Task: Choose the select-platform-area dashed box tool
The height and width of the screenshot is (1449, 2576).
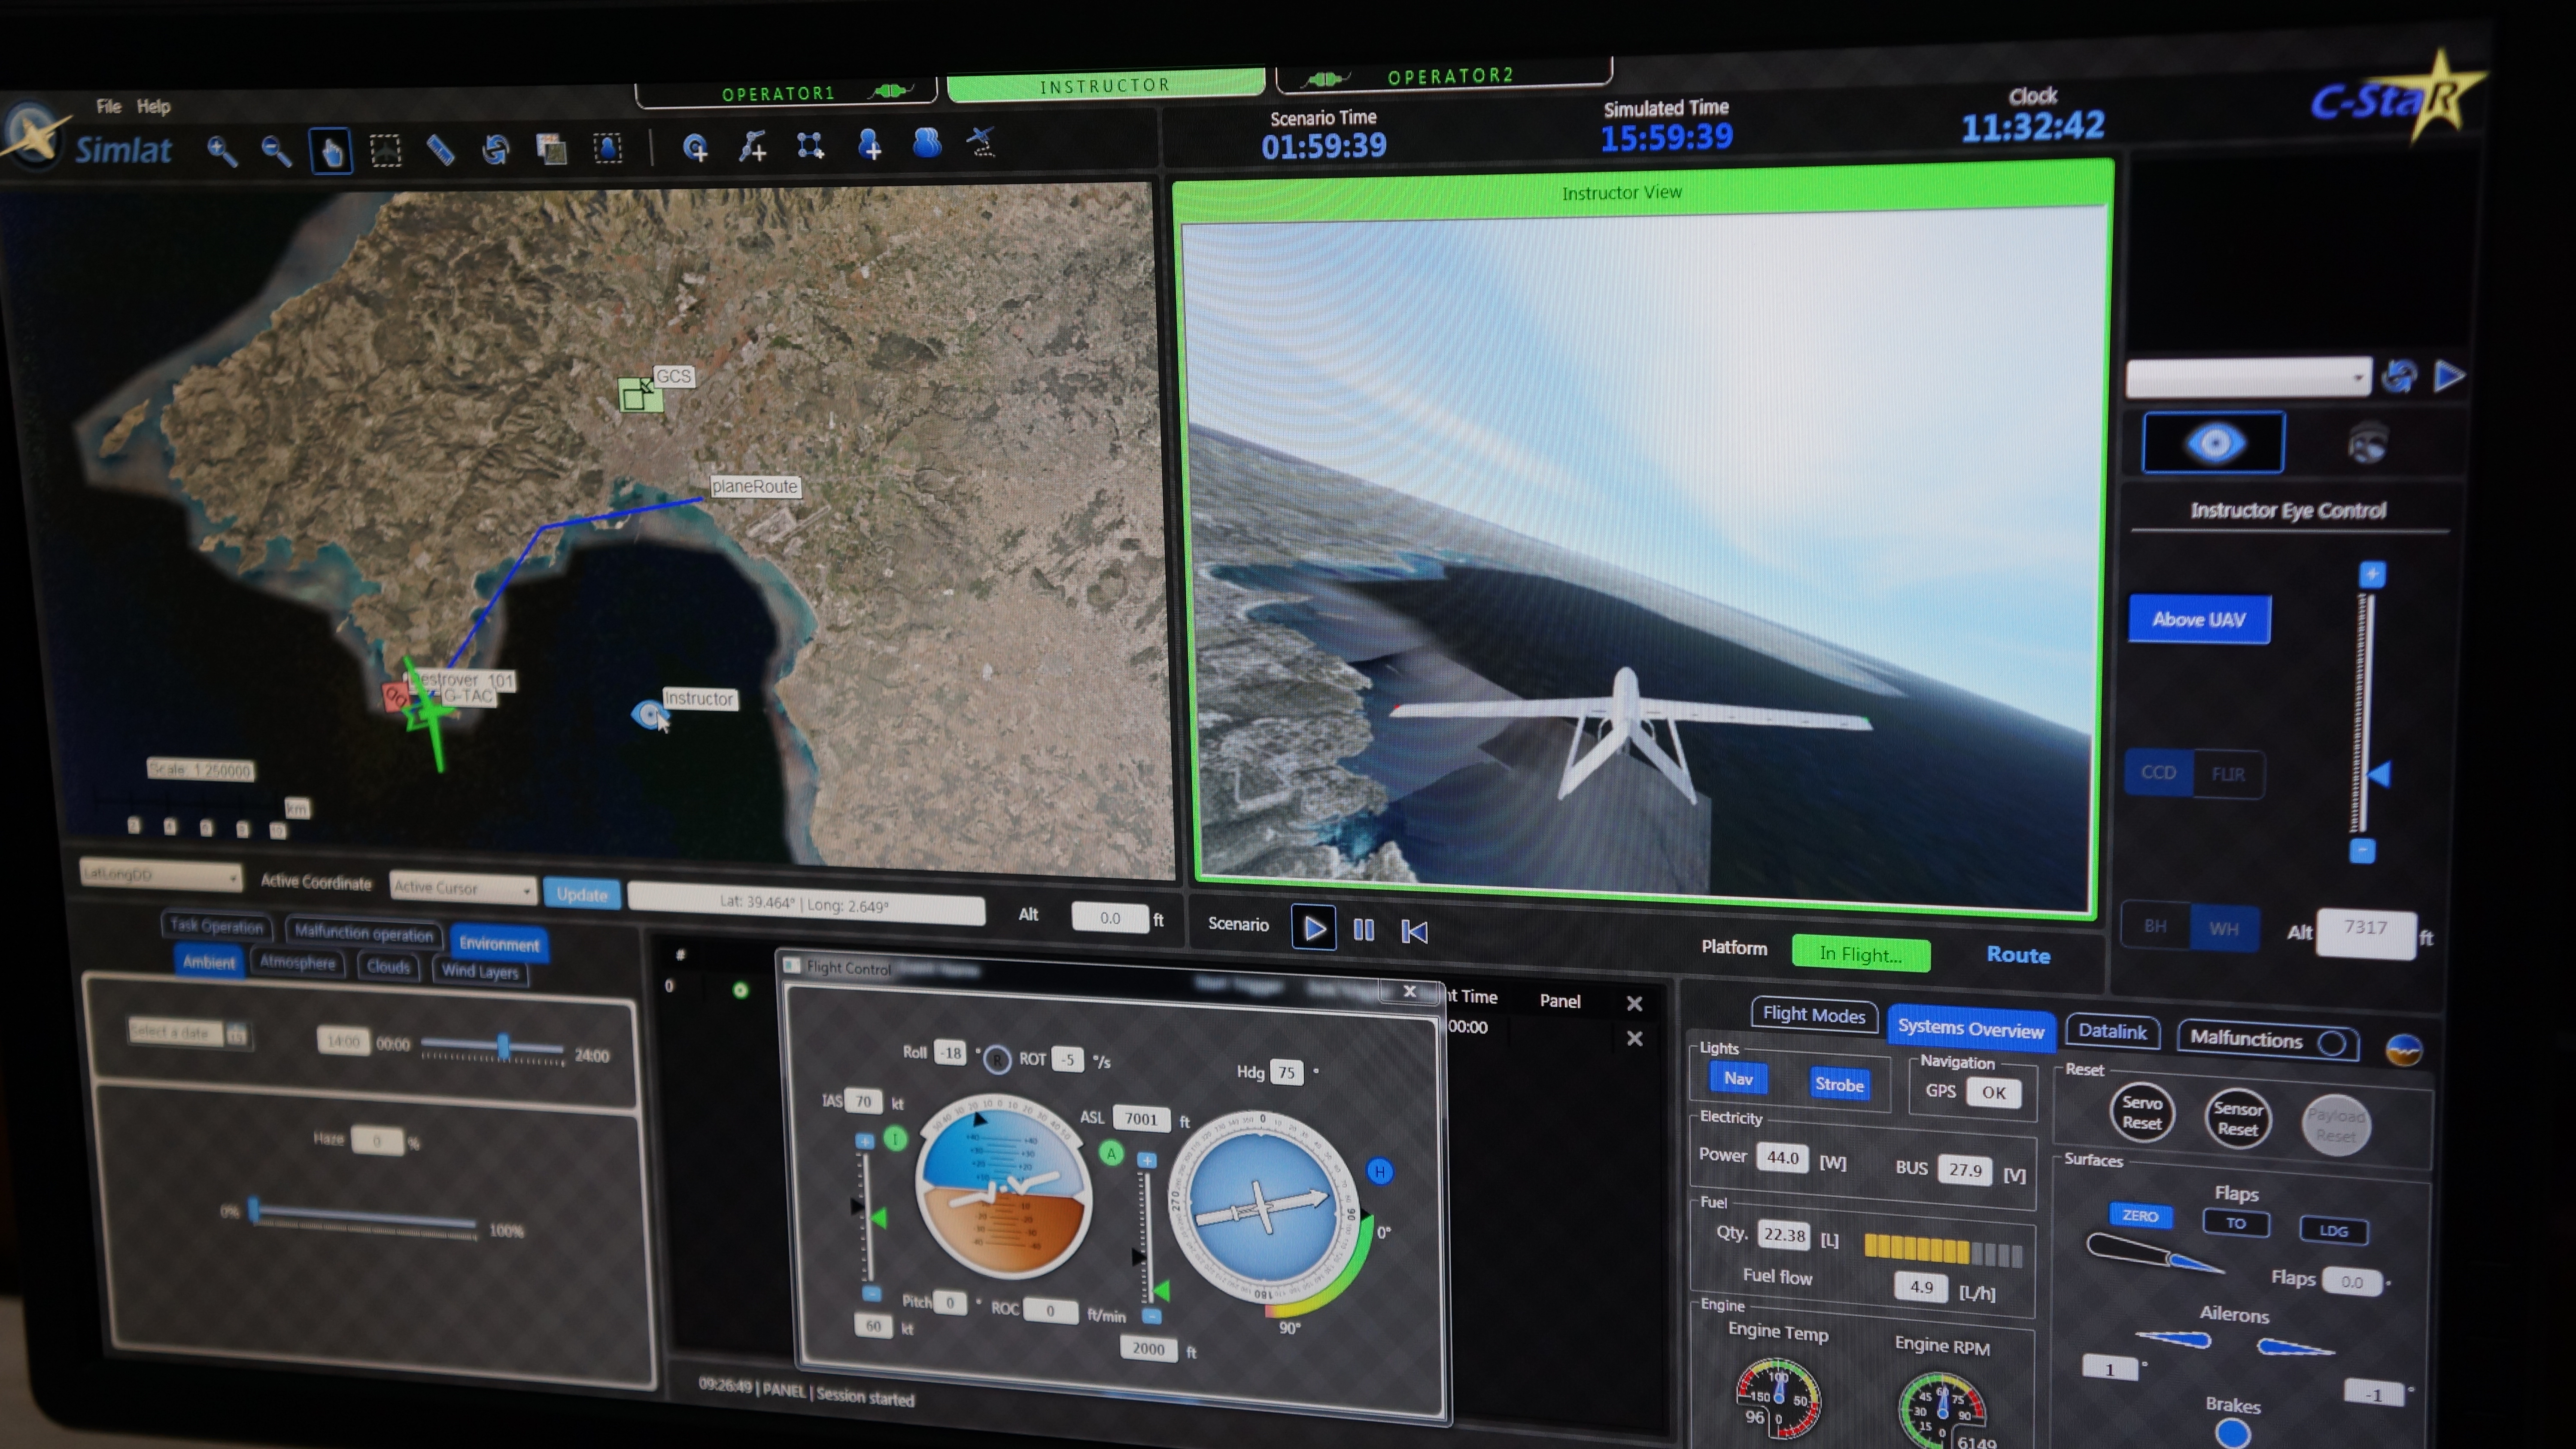Action: click(385, 151)
